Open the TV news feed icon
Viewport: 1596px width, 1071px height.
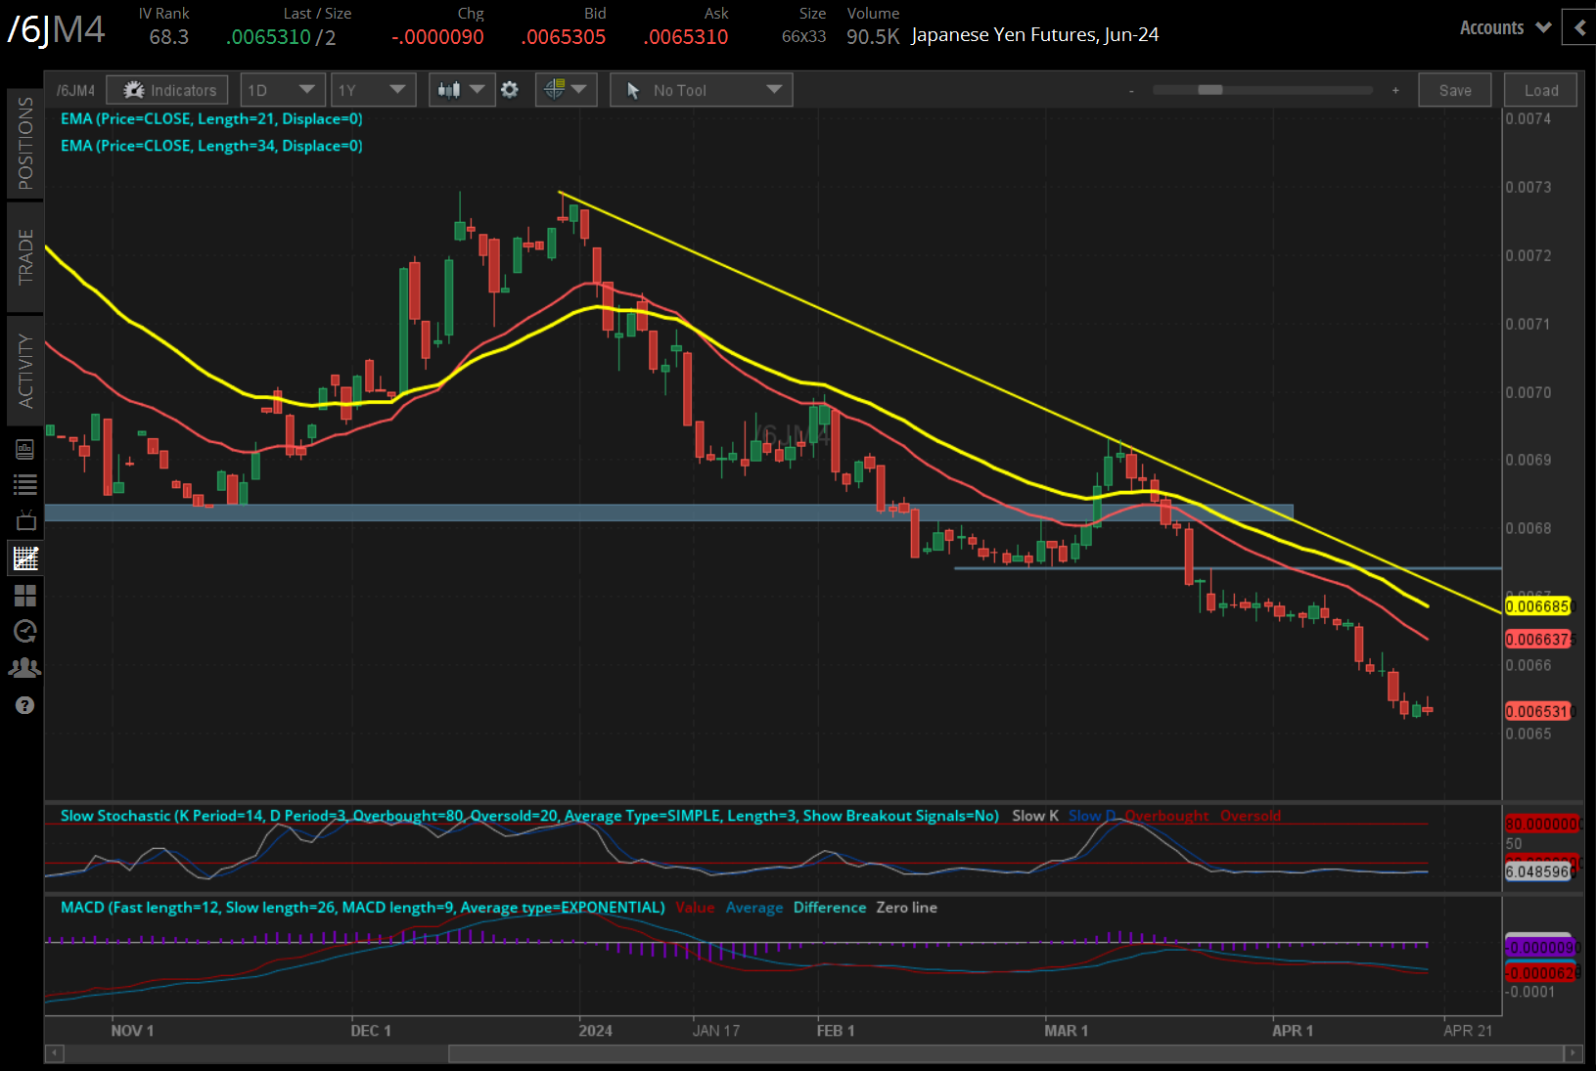(x=25, y=520)
